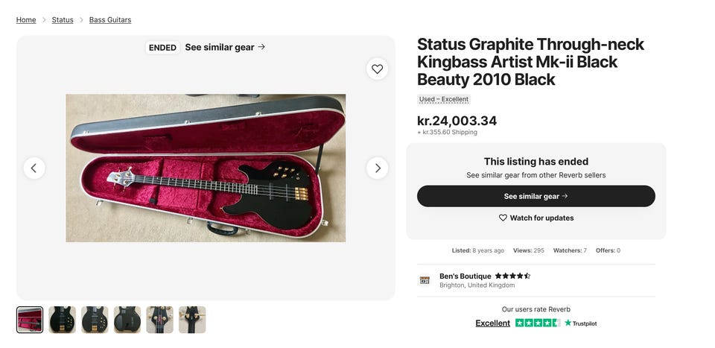This screenshot has height=348, width=715.
Task: Open the Home breadcrumb
Action: point(26,19)
